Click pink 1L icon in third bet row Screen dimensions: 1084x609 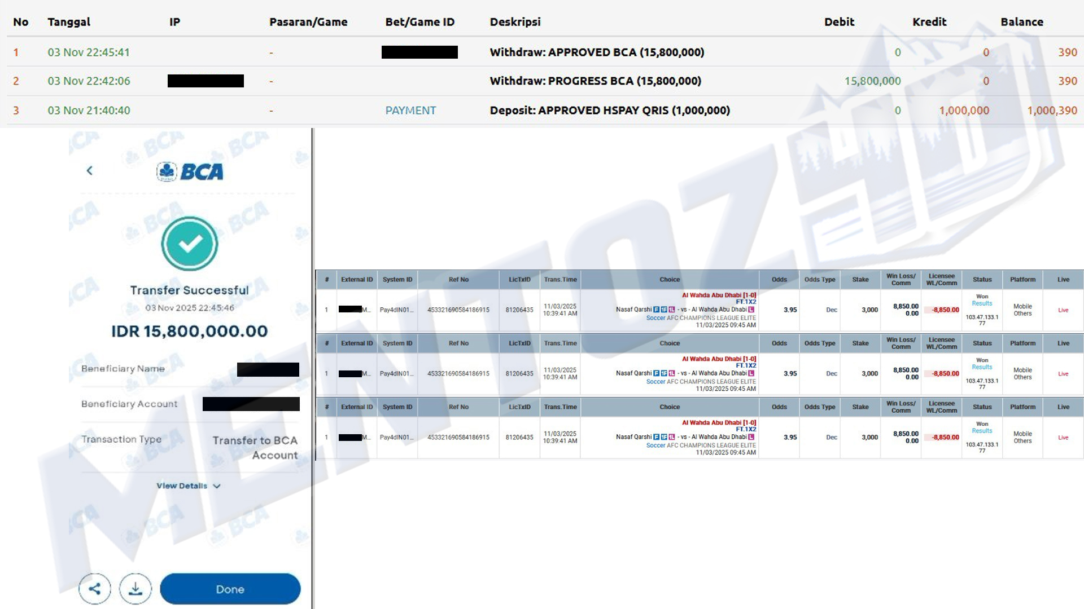pos(672,437)
